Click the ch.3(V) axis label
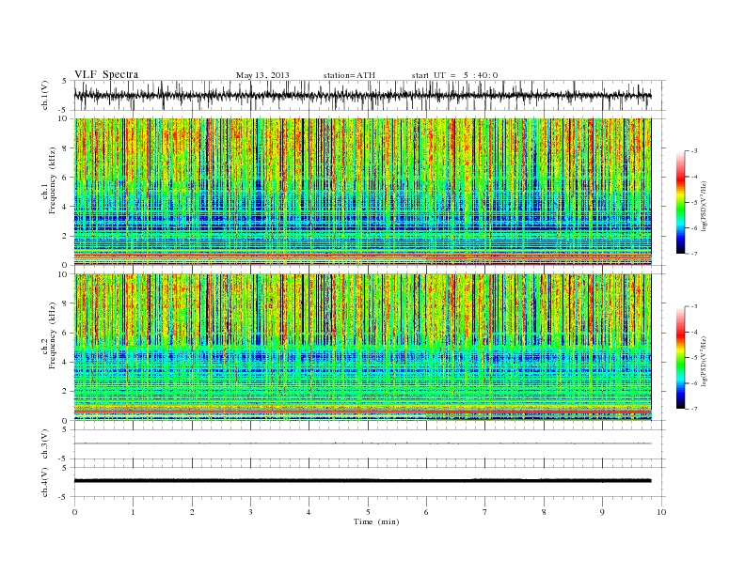Screen dimensions: 745x575 pyautogui.click(x=45, y=444)
